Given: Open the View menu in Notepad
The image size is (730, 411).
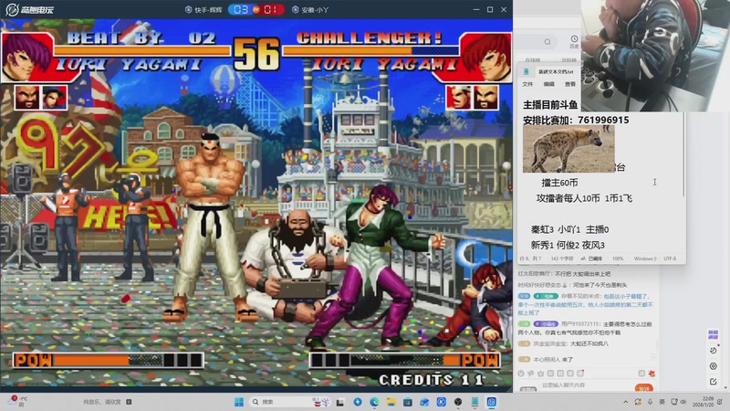Looking at the screenshot, I should pyautogui.click(x=570, y=84).
